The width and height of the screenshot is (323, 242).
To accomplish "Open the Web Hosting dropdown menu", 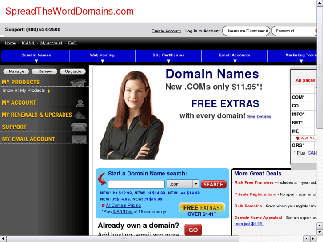I will pos(102,56).
